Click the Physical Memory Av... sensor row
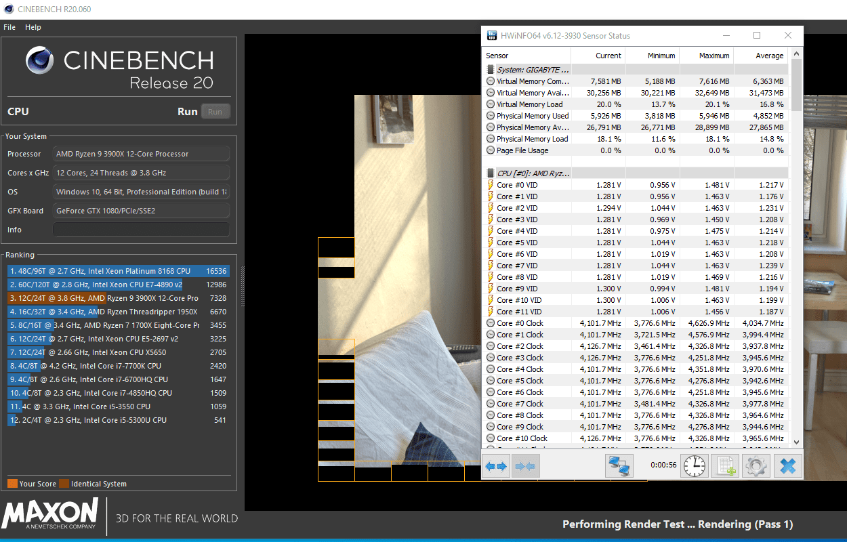The height and width of the screenshot is (542, 847). [636, 127]
